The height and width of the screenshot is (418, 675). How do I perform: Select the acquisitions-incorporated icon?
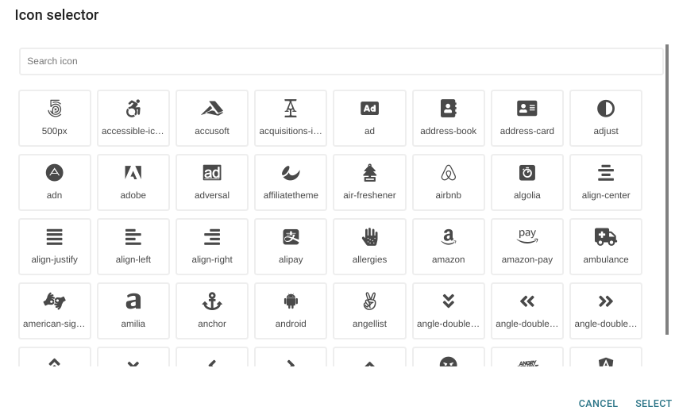(x=291, y=118)
